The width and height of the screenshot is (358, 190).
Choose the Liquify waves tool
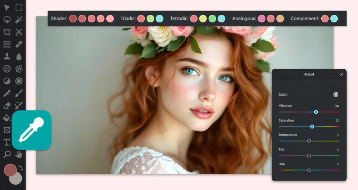pyautogui.click(x=7, y=44)
